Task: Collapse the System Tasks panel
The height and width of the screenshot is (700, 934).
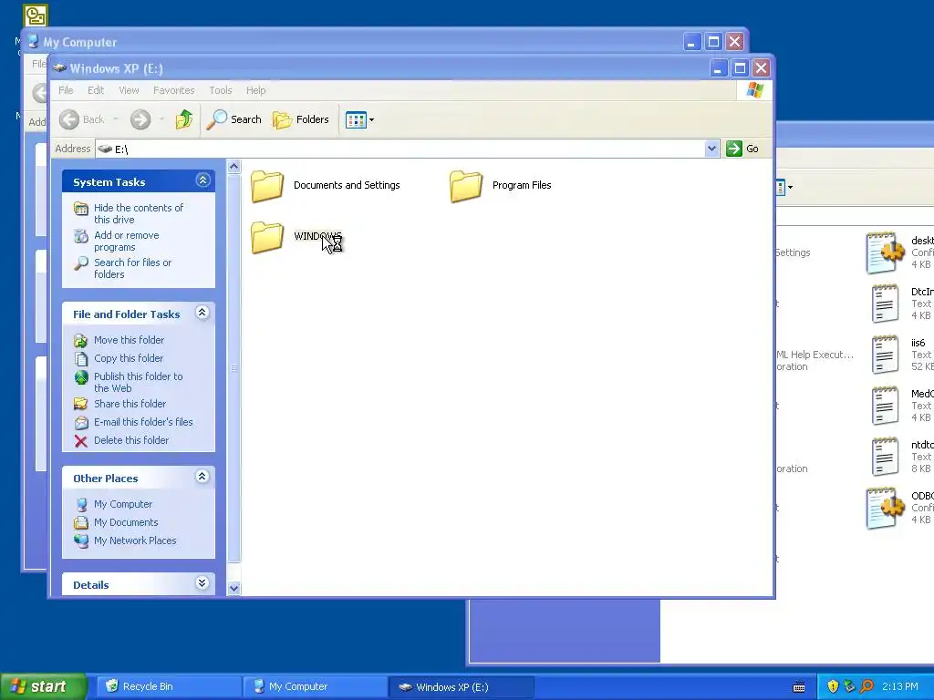Action: click(203, 180)
